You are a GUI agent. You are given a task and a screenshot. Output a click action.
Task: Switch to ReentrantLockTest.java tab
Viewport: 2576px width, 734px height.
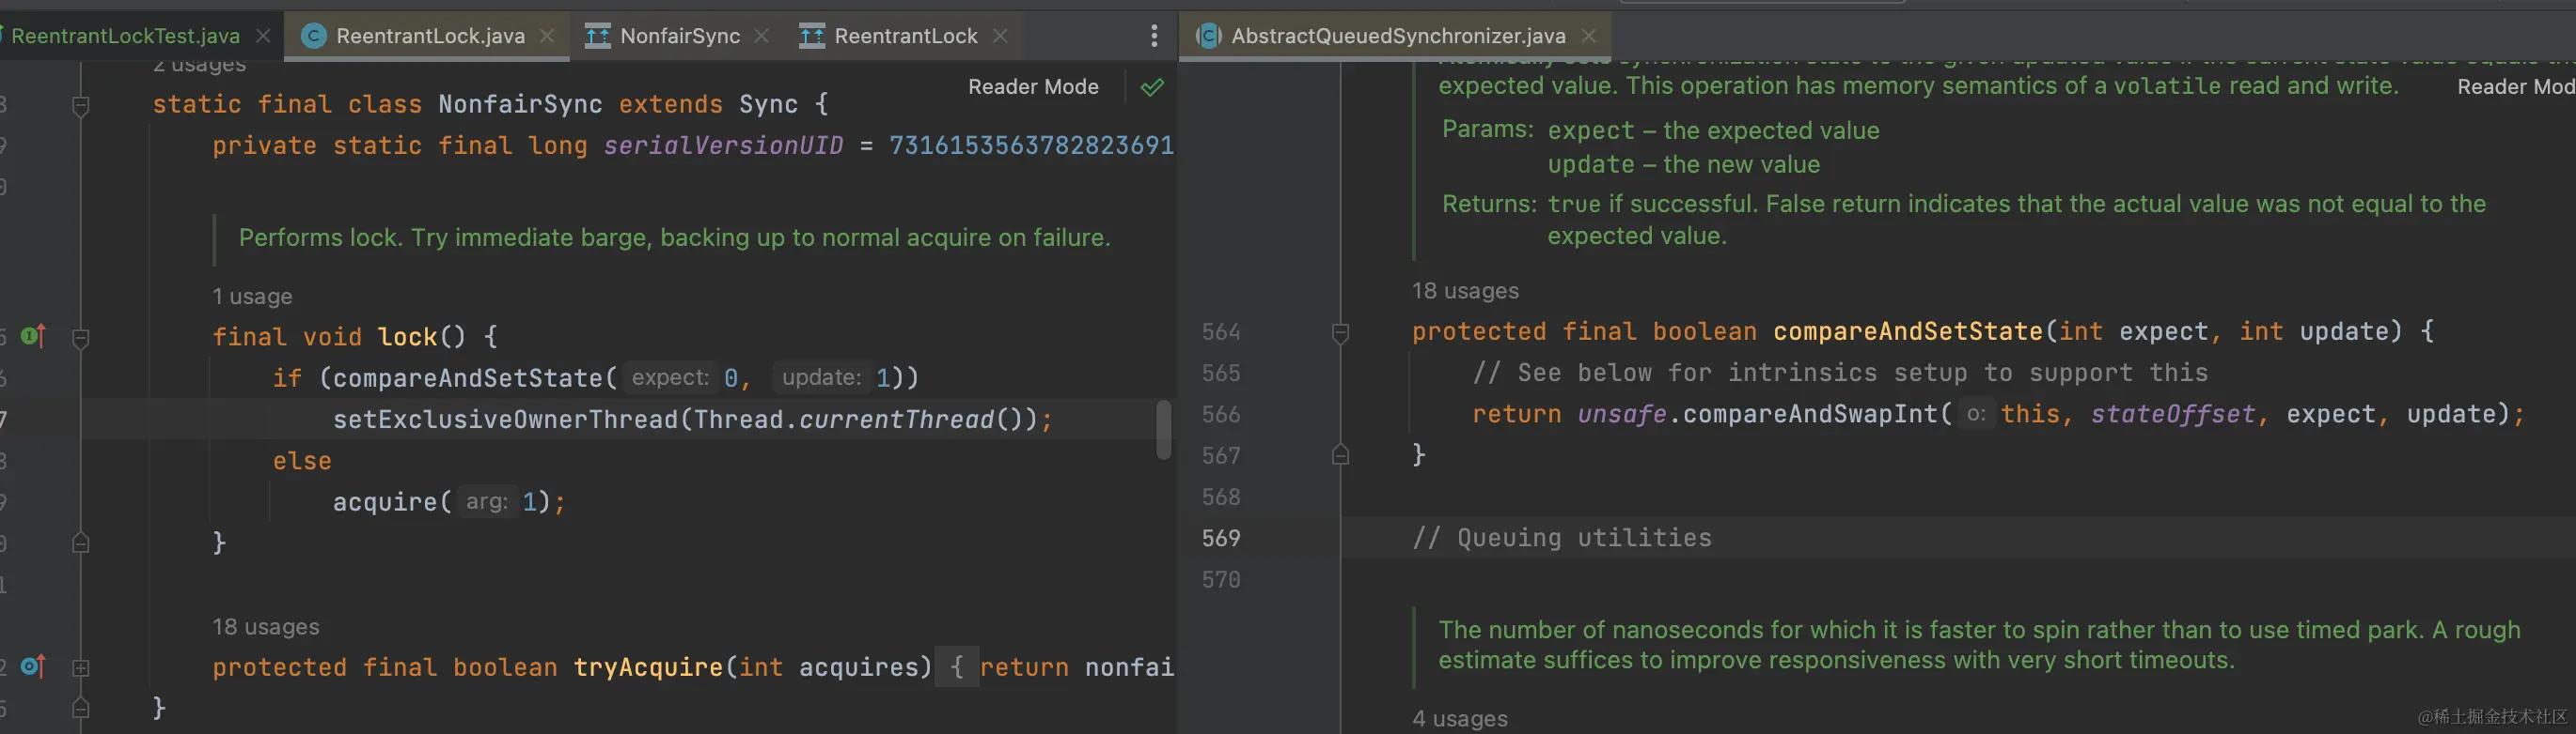pyautogui.click(x=124, y=36)
